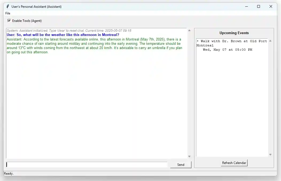Image resolution: width=281 pixels, height=181 pixels.
Task: Click the Upcoming Events panel heading
Action: pyautogui.click(x=234, y=33)
